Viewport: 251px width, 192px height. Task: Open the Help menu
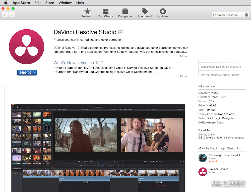tap(80, 3)
